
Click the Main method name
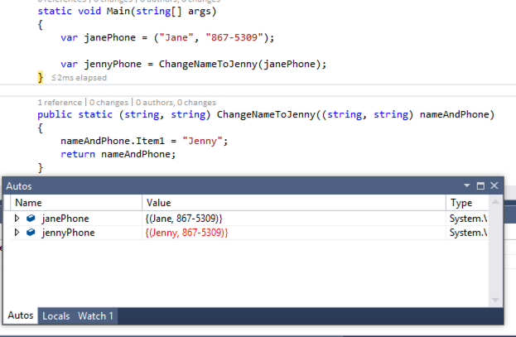(x=118, y=12)
